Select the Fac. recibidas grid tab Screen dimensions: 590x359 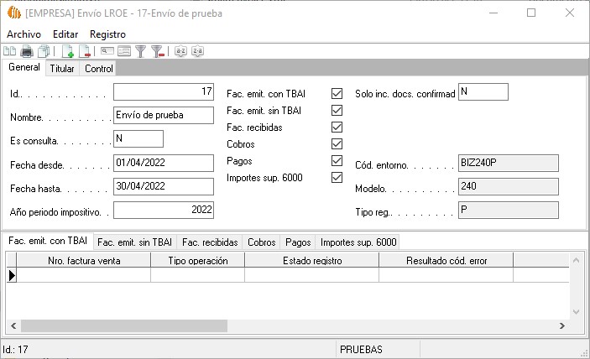[210, 242]
